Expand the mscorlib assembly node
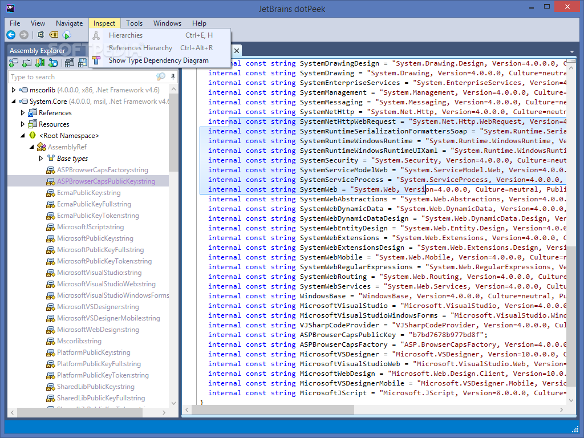 (x=14, y=90)
